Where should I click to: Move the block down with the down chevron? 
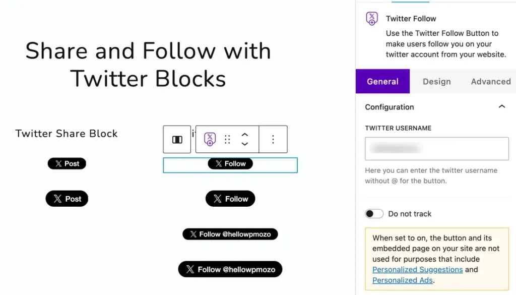[x=245, y=144]
